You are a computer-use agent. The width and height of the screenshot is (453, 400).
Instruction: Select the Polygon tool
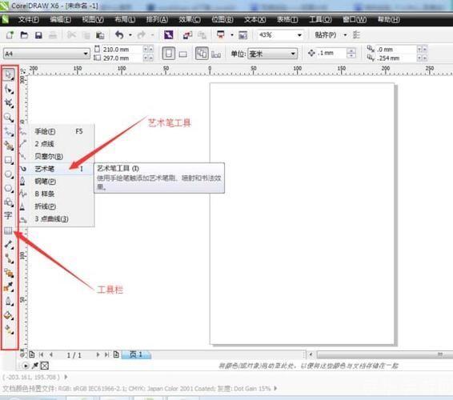[9, 188]
